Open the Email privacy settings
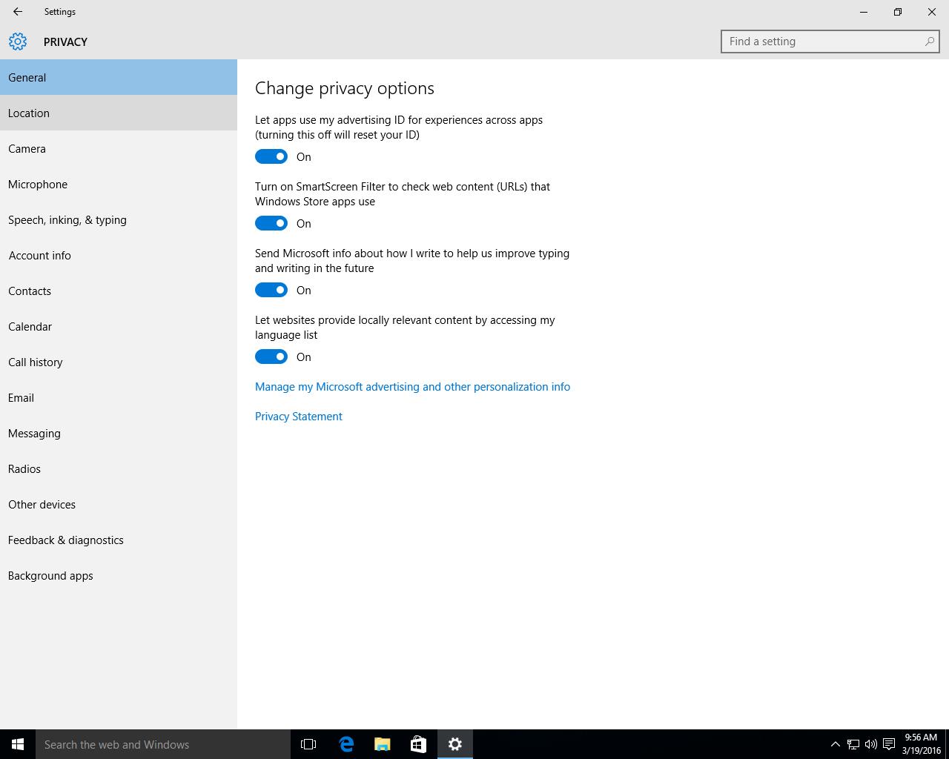949x759 pixels. 119,397
